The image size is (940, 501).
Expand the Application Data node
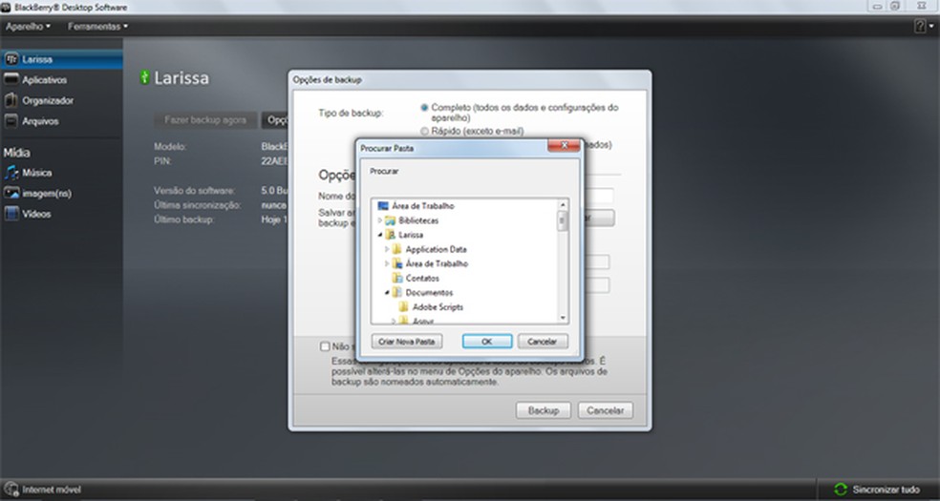coord(387,249)
